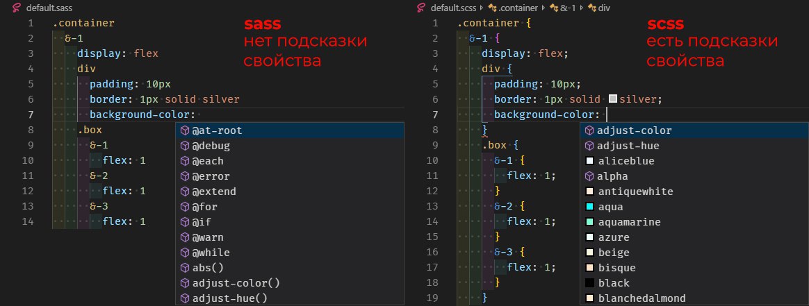Open .container breadcrumb segment
The width and height of the screenshot is (809, 306).
[x=518, y=8]
